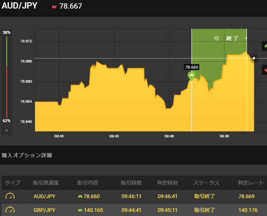The width and height of the screenshot is (267, 216).
Task: Click the 78.660 entry price cell
Action: pyautogui.click(x=91, y=197)
